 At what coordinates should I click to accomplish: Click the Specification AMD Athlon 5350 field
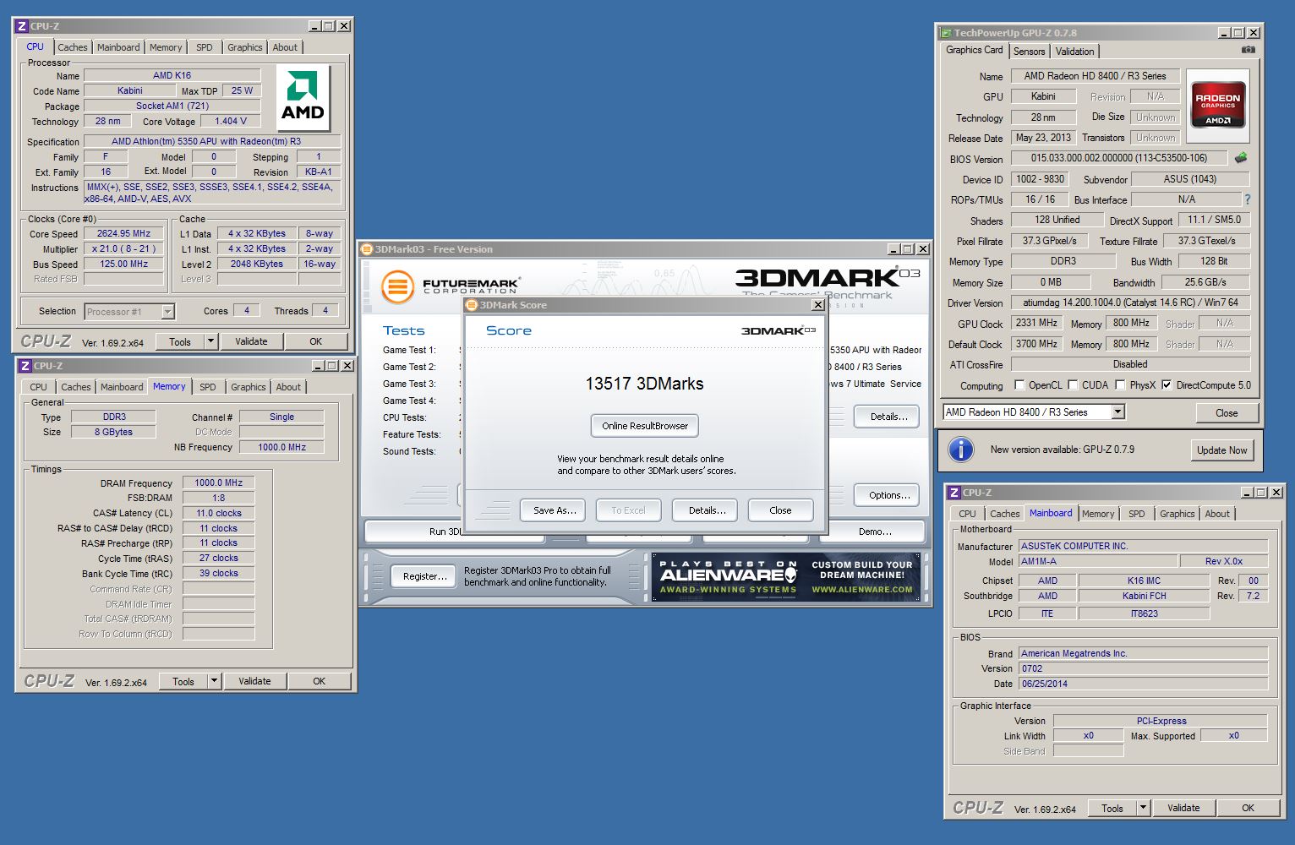(x=211, y=141)
